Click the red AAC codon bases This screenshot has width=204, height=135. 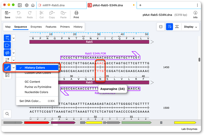(100, 63)
